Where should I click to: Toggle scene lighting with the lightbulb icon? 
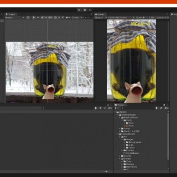[34, 18]
